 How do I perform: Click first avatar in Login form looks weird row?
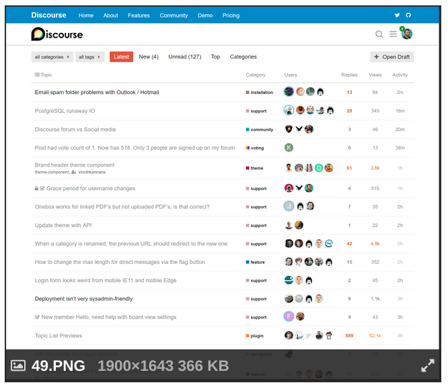click(x=289, y=280)
